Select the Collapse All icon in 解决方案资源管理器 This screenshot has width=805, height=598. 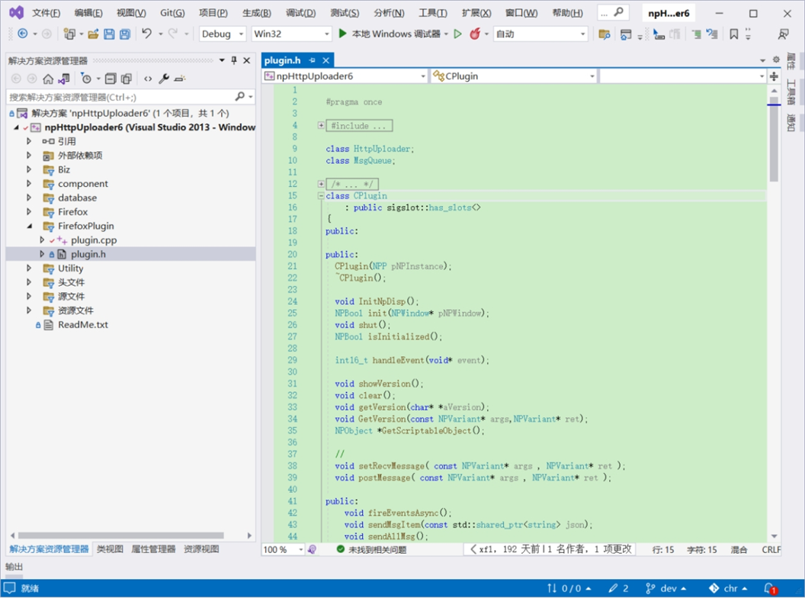112,78
